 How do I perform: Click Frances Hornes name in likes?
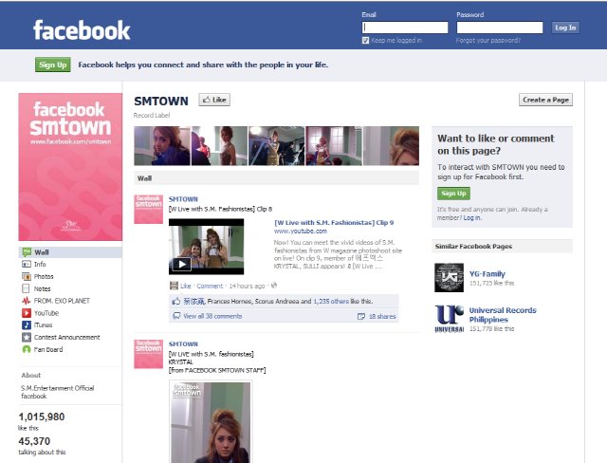(x=230, y=301)
